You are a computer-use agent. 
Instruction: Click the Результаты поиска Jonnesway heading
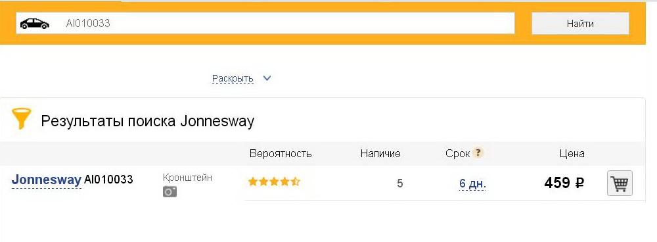(147, 122)
